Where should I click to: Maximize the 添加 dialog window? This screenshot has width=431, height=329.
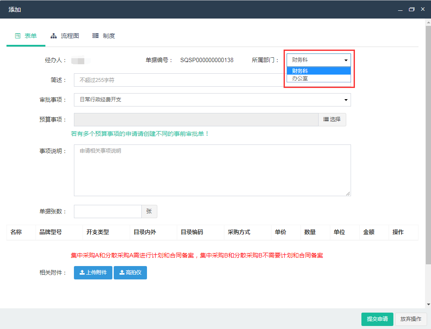click(412, 9)
